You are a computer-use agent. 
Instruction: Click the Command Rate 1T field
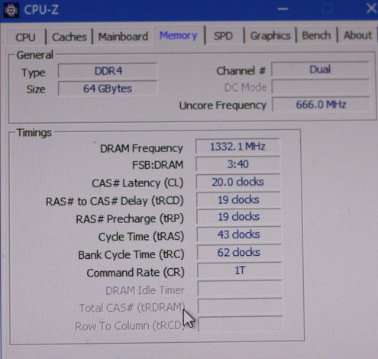coord(240,270)
